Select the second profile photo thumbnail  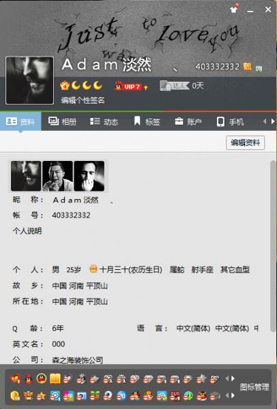tap(57, 176)
